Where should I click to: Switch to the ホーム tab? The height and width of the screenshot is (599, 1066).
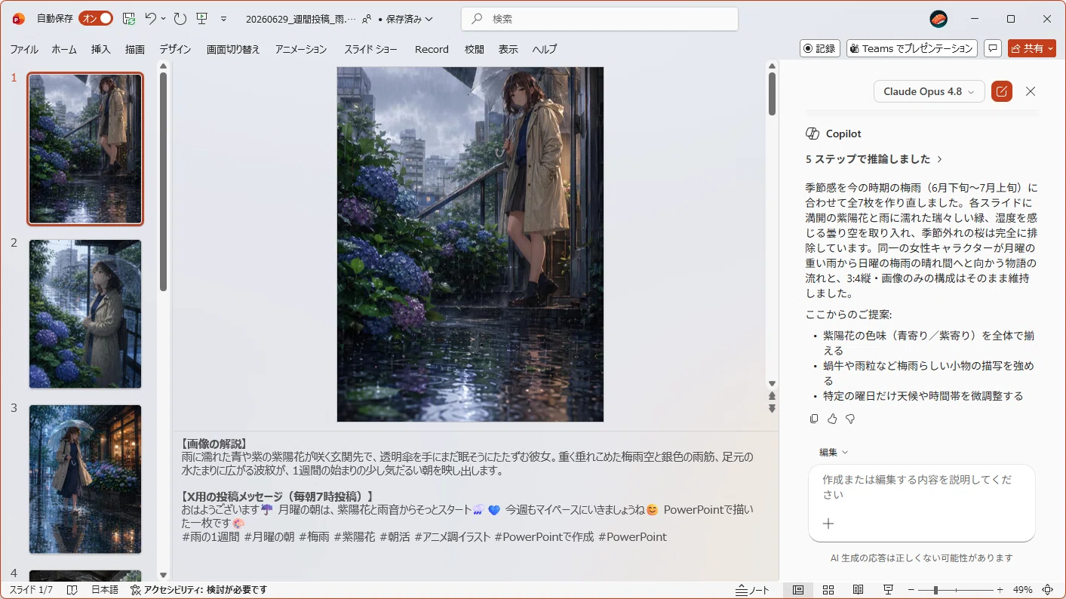pos(64,49)
